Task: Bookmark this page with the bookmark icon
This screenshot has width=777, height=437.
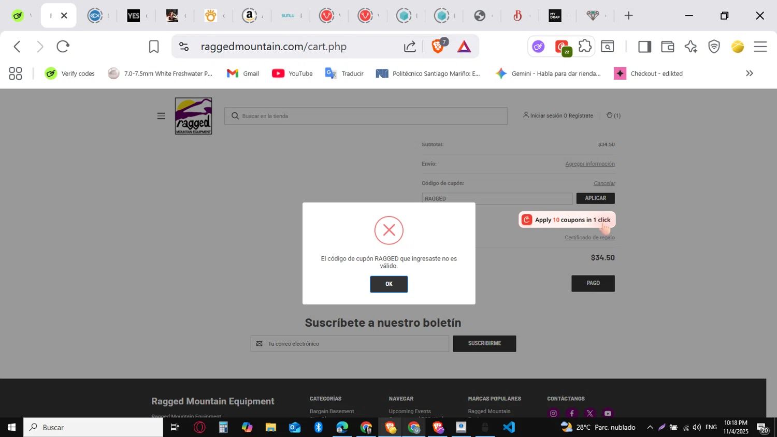Action: click(x=154, y=47)
